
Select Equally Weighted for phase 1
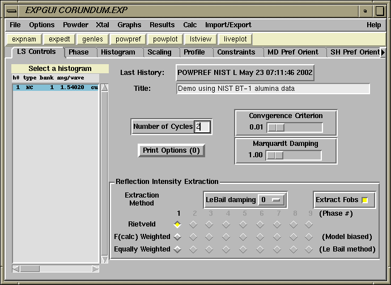(177, 249)
